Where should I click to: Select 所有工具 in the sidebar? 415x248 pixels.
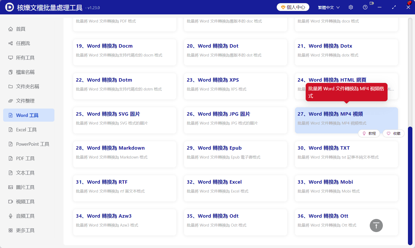tap(29, 58)
